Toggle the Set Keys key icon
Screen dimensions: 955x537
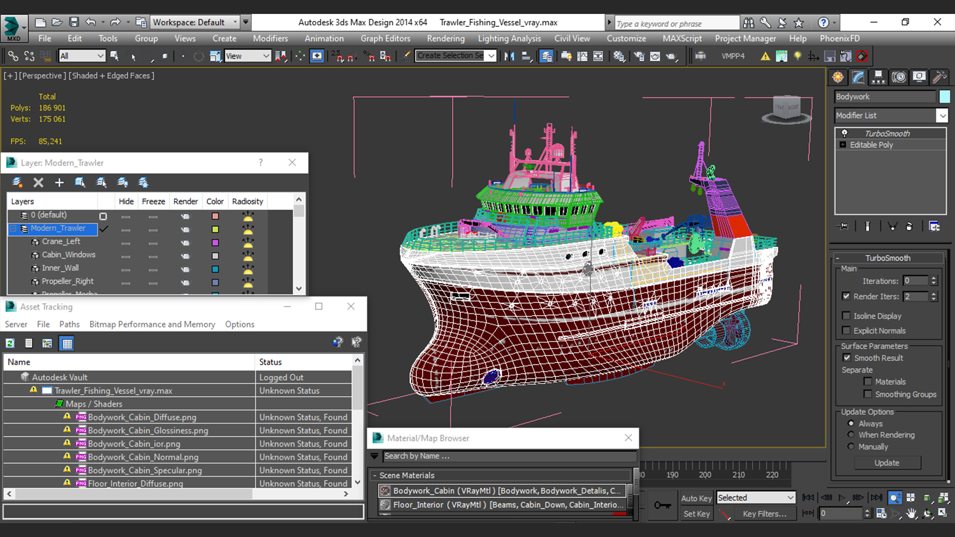(x=662, y=506)
